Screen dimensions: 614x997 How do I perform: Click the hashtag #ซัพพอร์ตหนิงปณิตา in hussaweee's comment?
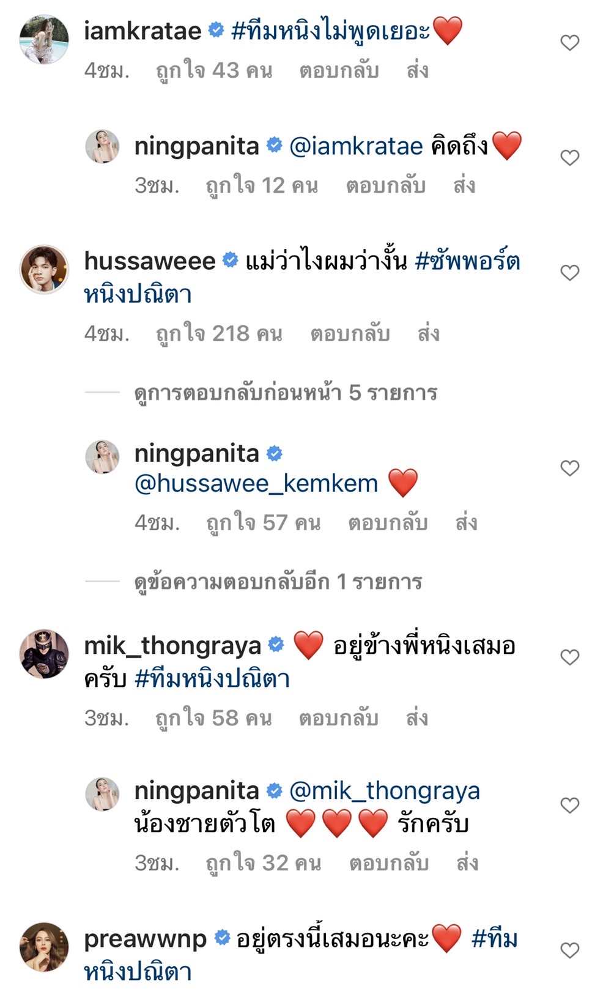pyautogui.click(x=469, y=262)
